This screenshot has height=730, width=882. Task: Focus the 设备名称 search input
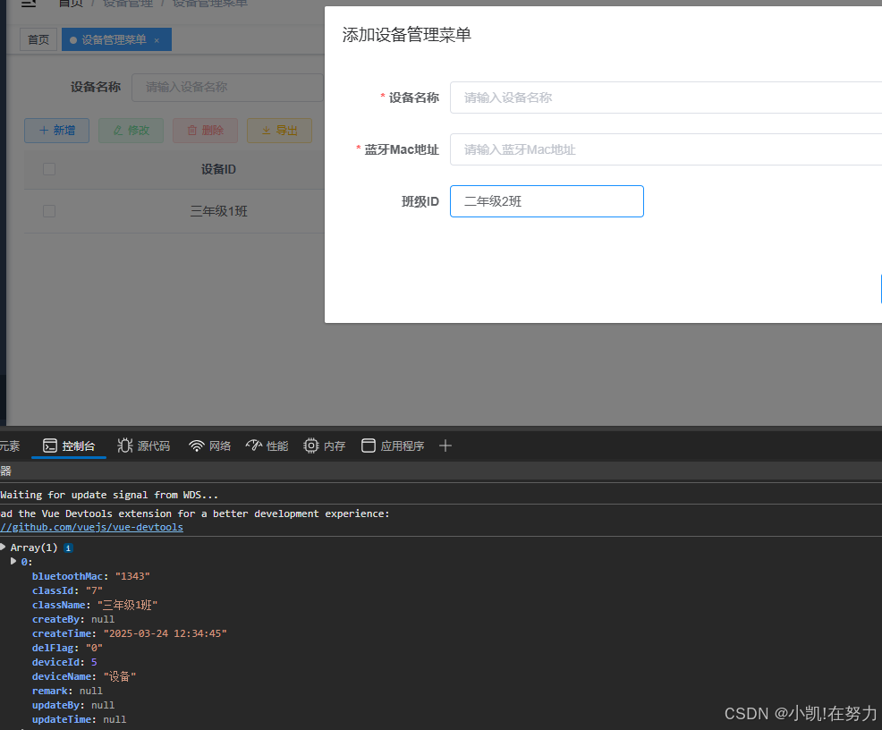[x=227, y=87]
